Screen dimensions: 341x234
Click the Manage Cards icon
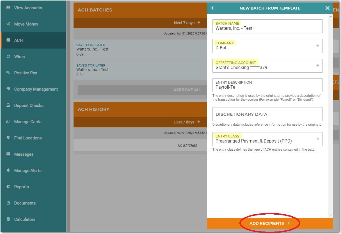[x=8, y=122]
